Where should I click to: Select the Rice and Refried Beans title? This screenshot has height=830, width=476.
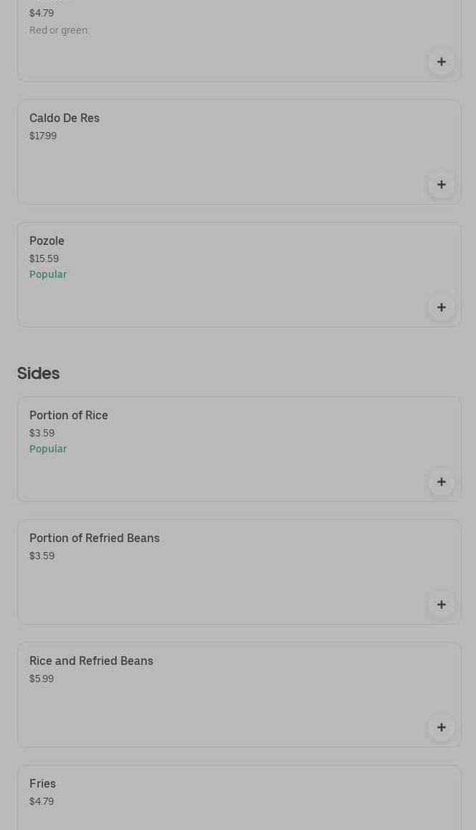[x=91, y=661]
